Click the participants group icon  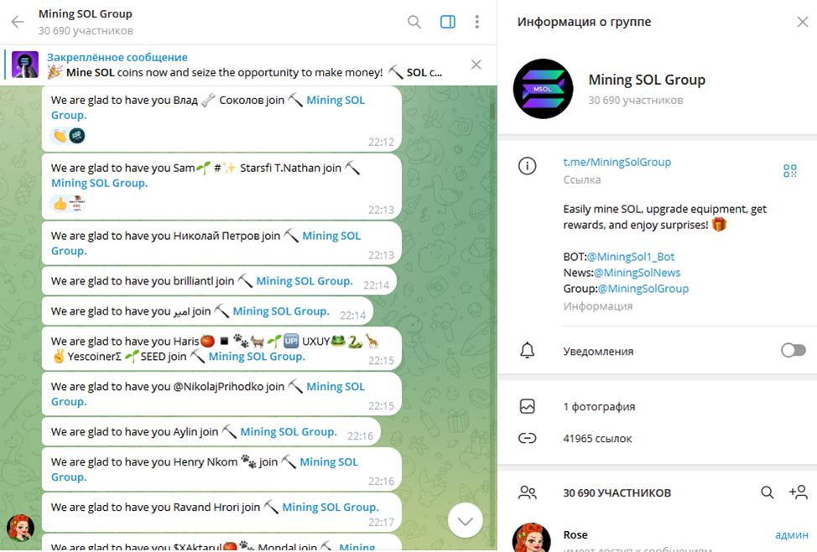(x=528, y=492)
